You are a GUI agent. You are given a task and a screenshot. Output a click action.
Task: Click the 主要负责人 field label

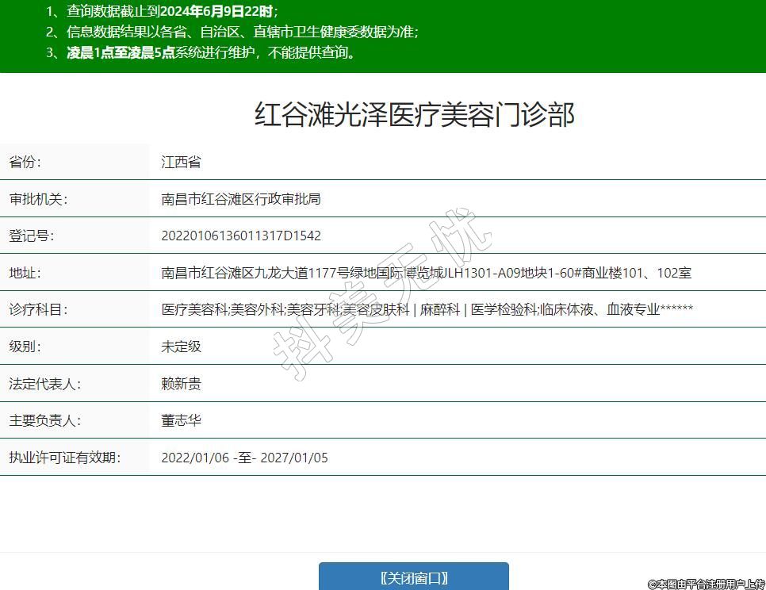click(44, 420)
